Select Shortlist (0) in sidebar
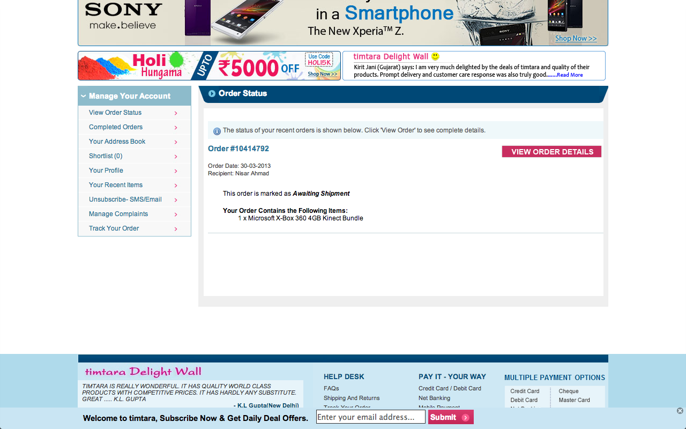 106,156
